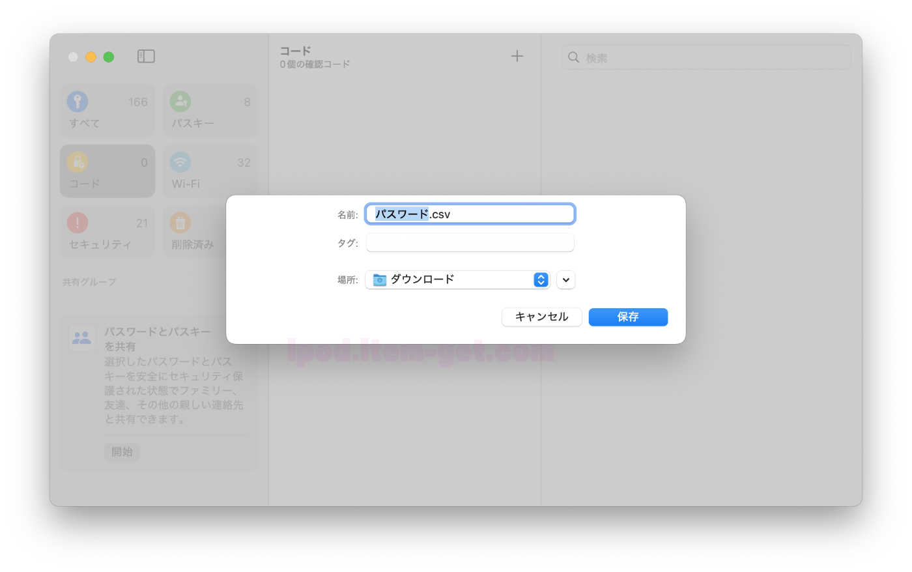Click the blue up-down stepper arrows of location
Image resolution: width=912 pixels, height=572 pixels.
[x=541, y=279]
